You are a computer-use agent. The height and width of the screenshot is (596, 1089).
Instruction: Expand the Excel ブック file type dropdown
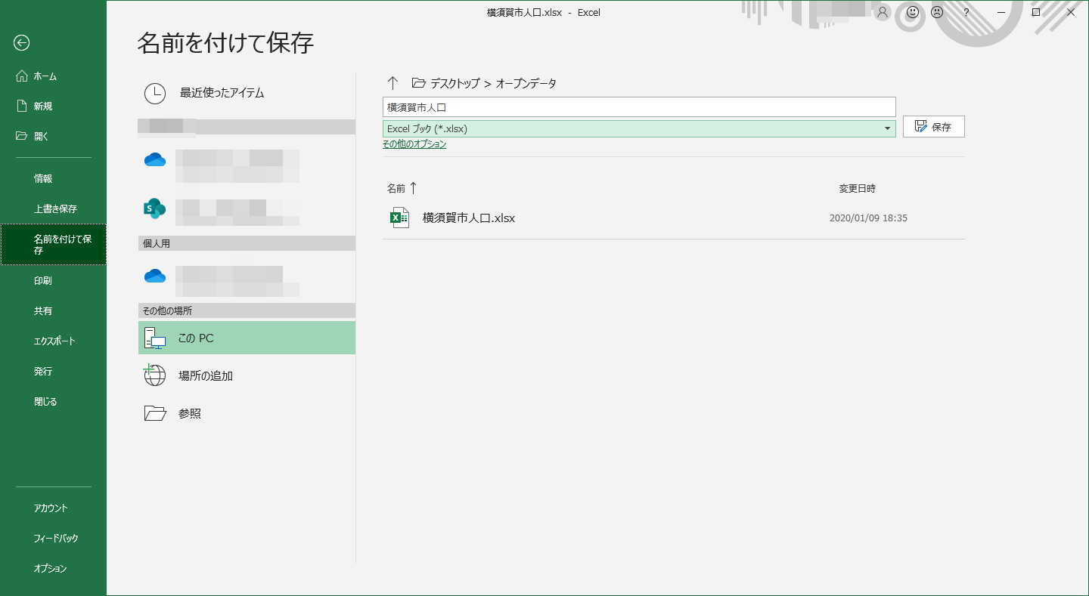coord(887,128)
